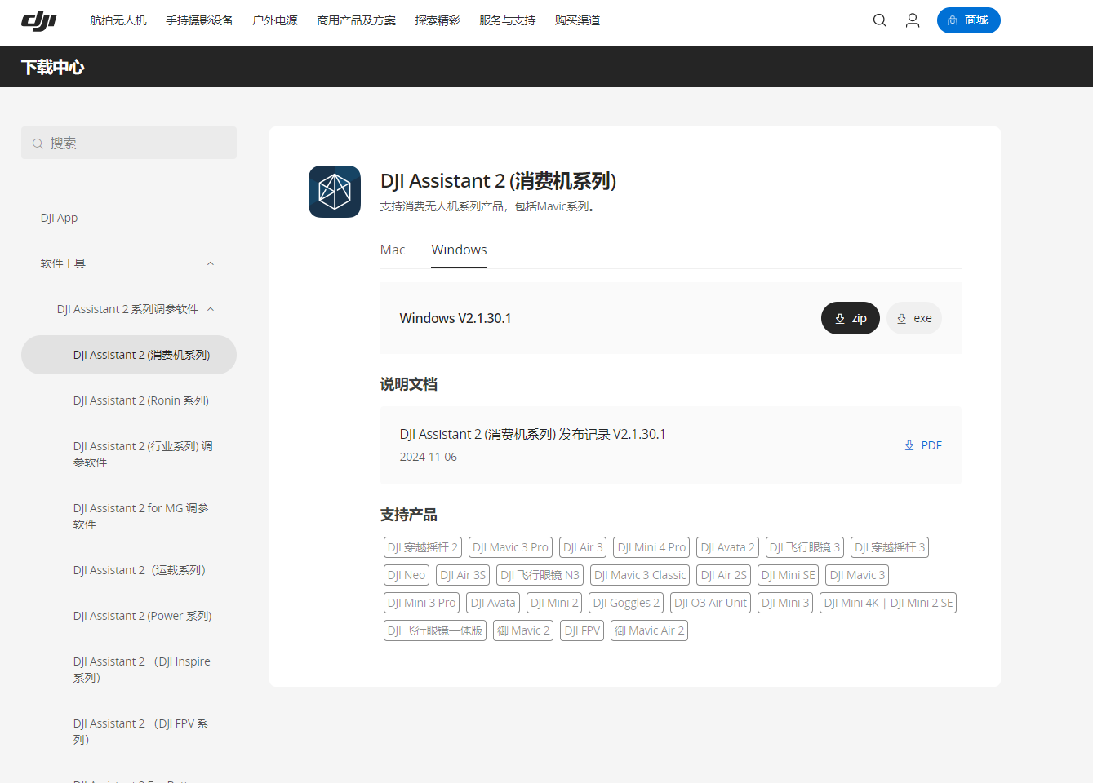Collapse the 软件工具 section
Viewport: 1093px width, 783px height.
pyautogui.click(x=210, y=263)
